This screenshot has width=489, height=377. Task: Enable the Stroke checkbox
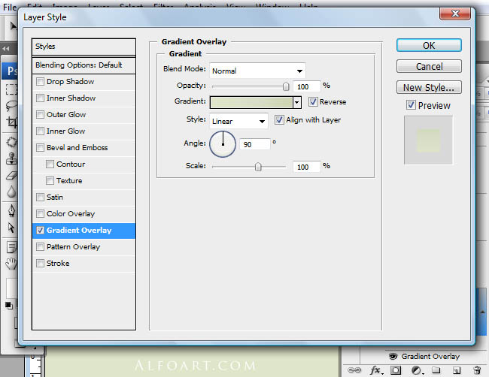[40, 264]
